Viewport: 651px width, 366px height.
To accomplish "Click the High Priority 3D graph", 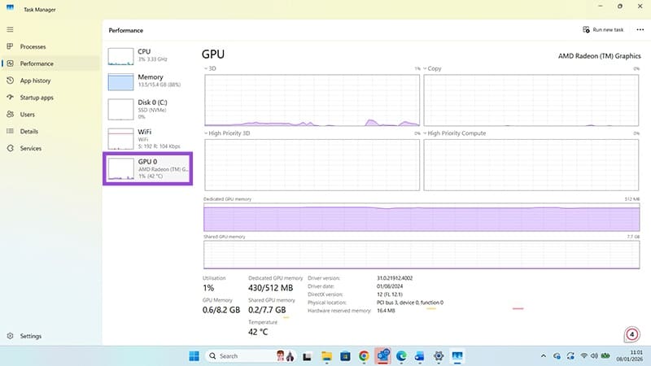I will click(312, 165).
